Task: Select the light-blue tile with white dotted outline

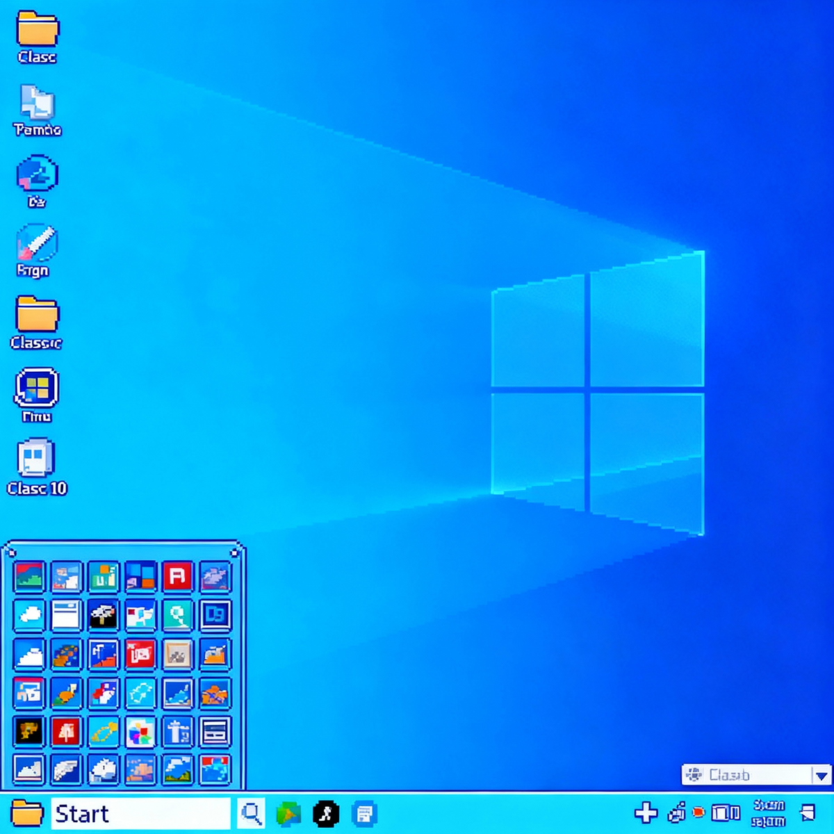Action: click(140, 693)
